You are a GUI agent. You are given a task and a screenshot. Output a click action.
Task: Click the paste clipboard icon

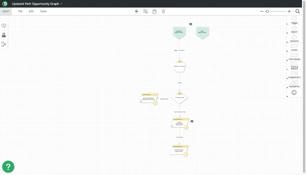154,11
